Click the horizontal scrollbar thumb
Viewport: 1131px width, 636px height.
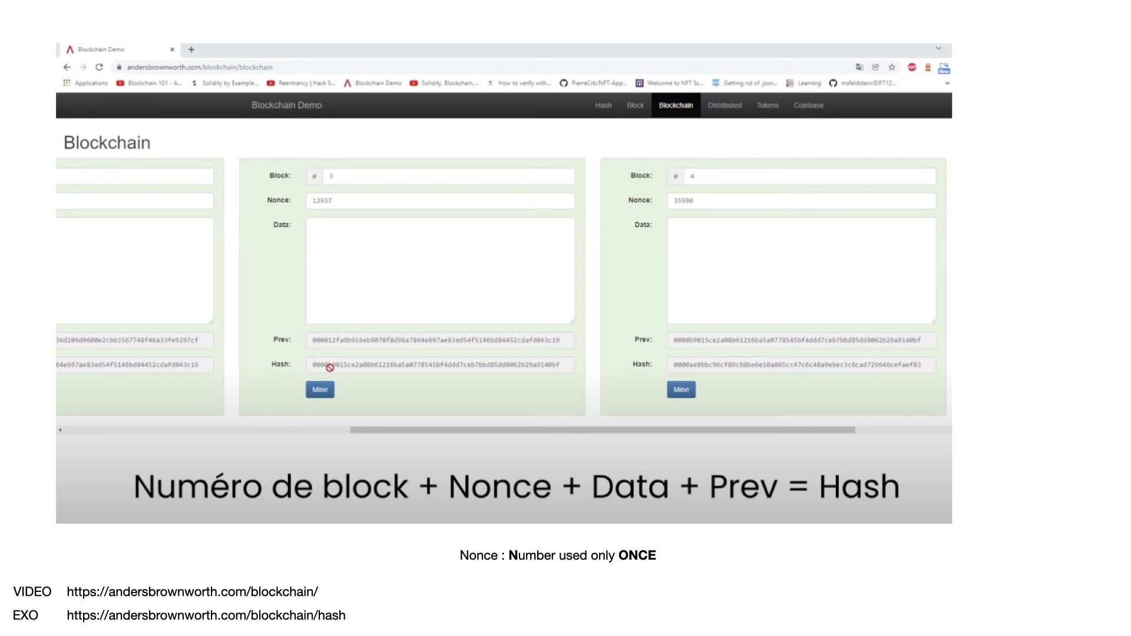tap(603, 430)
